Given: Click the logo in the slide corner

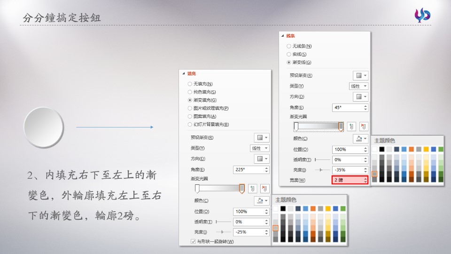Looking at the screenshot, I should click(422, 15).
